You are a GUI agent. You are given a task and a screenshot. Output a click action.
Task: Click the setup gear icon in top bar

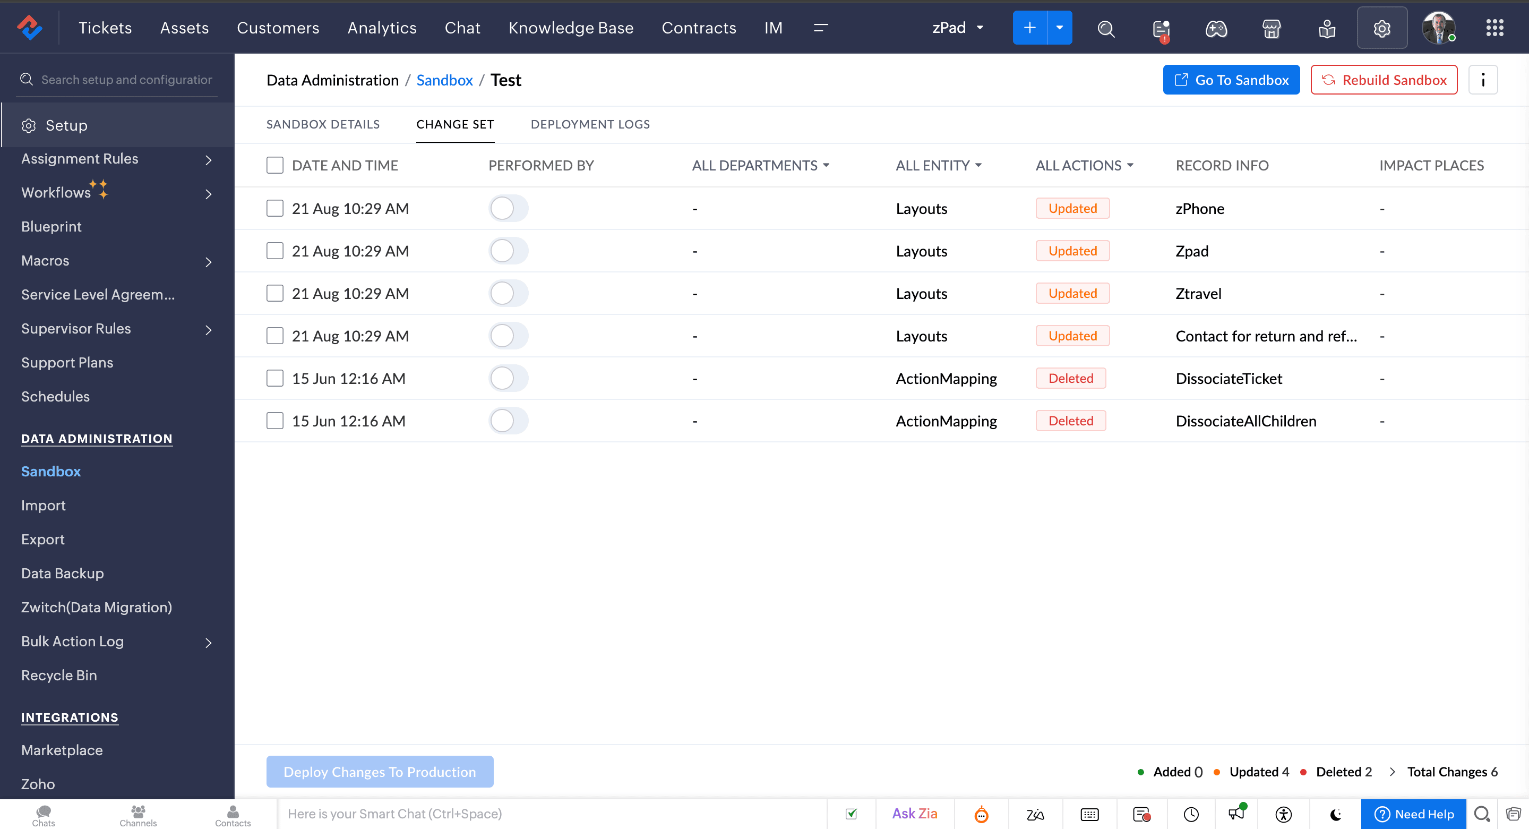point(1382,28)
